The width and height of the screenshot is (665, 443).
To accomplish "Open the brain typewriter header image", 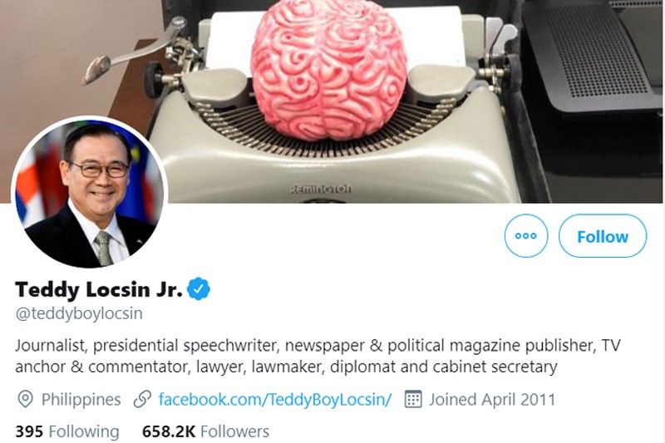I will click(x=332, y=101).
